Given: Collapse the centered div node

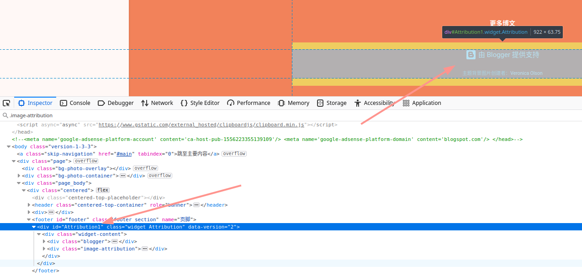Looking at the screenshot, I should pyautogui.click(x=24, y=190).
